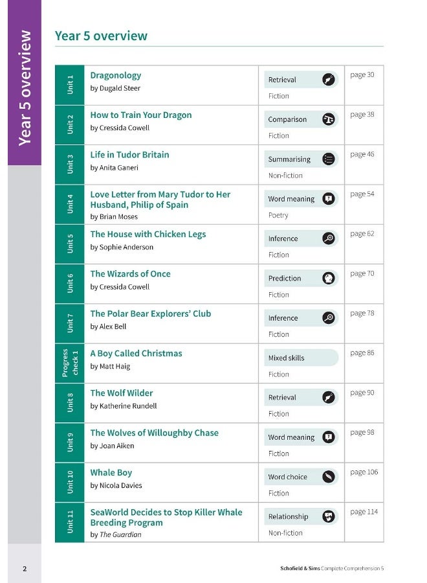Click page number 2 in the footer
Image resolution: width=427 pixels, height=583 pixels.
click(x=25, y=569)
